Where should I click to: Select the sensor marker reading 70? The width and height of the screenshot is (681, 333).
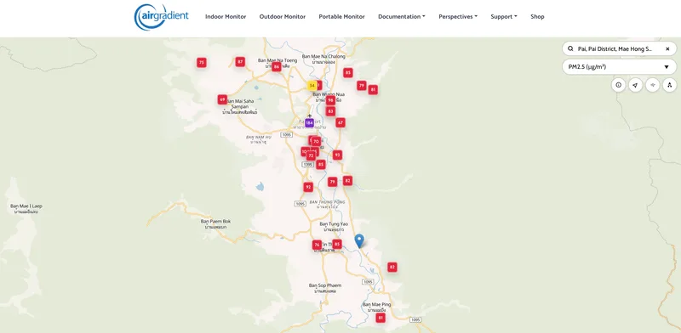click(316, 141)
